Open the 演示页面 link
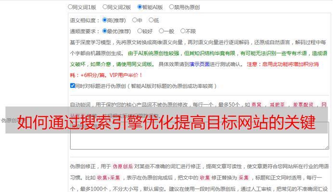Viewport: 333px width, 192px height. point(199,64)
